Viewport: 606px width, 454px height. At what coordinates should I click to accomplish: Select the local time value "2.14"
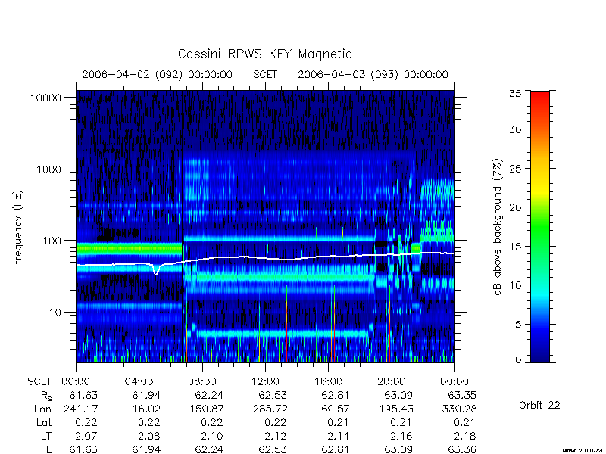click(339, 436)
